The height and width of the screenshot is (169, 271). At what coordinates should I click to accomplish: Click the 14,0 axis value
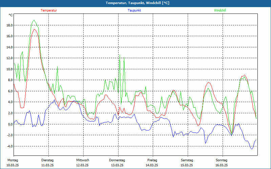pos(9,47)
